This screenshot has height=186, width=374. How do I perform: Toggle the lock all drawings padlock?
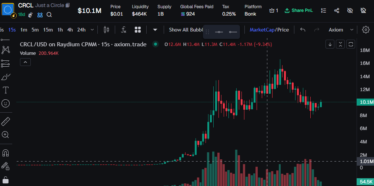(6, 180)
